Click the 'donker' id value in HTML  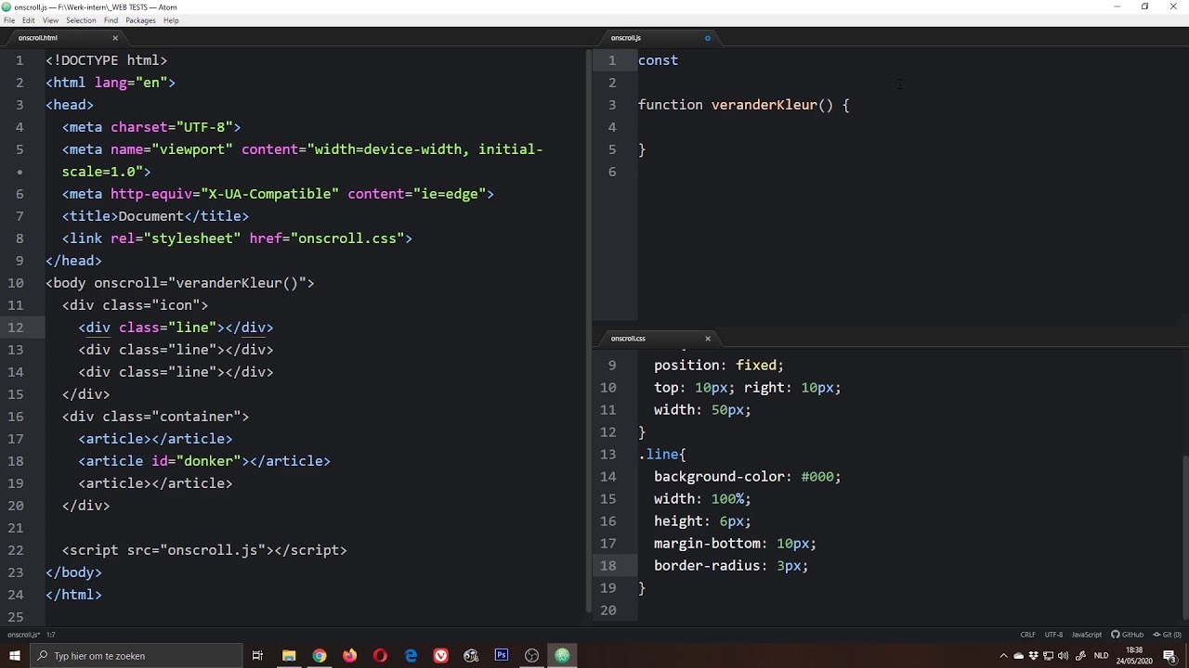tap(209, 461)
